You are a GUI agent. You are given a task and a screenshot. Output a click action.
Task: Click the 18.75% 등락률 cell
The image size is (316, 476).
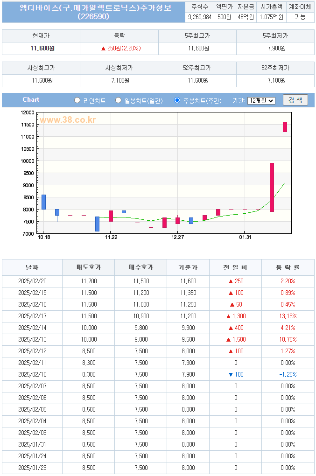(288, 339)
